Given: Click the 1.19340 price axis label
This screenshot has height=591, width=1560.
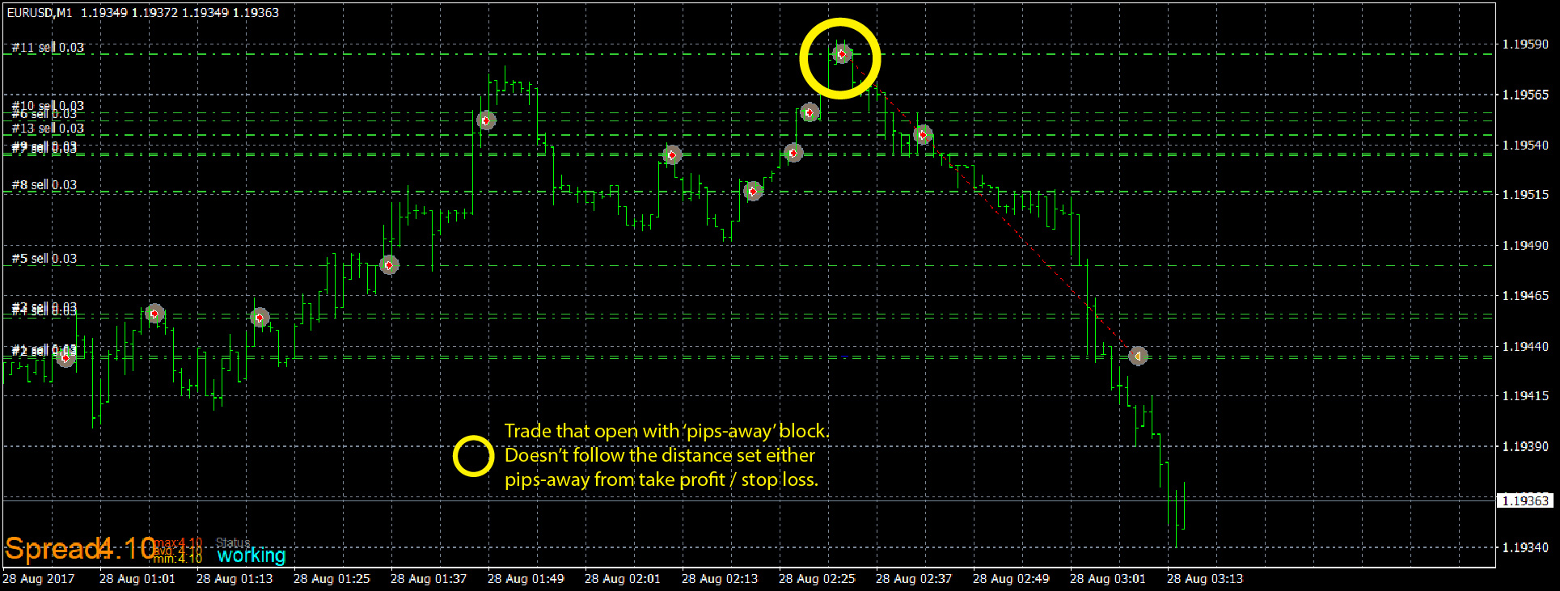Looking at the screenshot, I should point(1525,547).
